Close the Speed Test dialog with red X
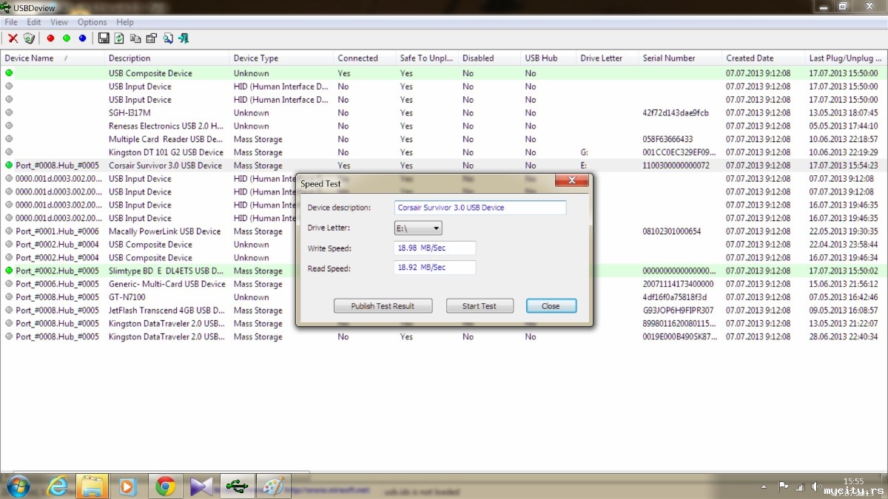 572,180
